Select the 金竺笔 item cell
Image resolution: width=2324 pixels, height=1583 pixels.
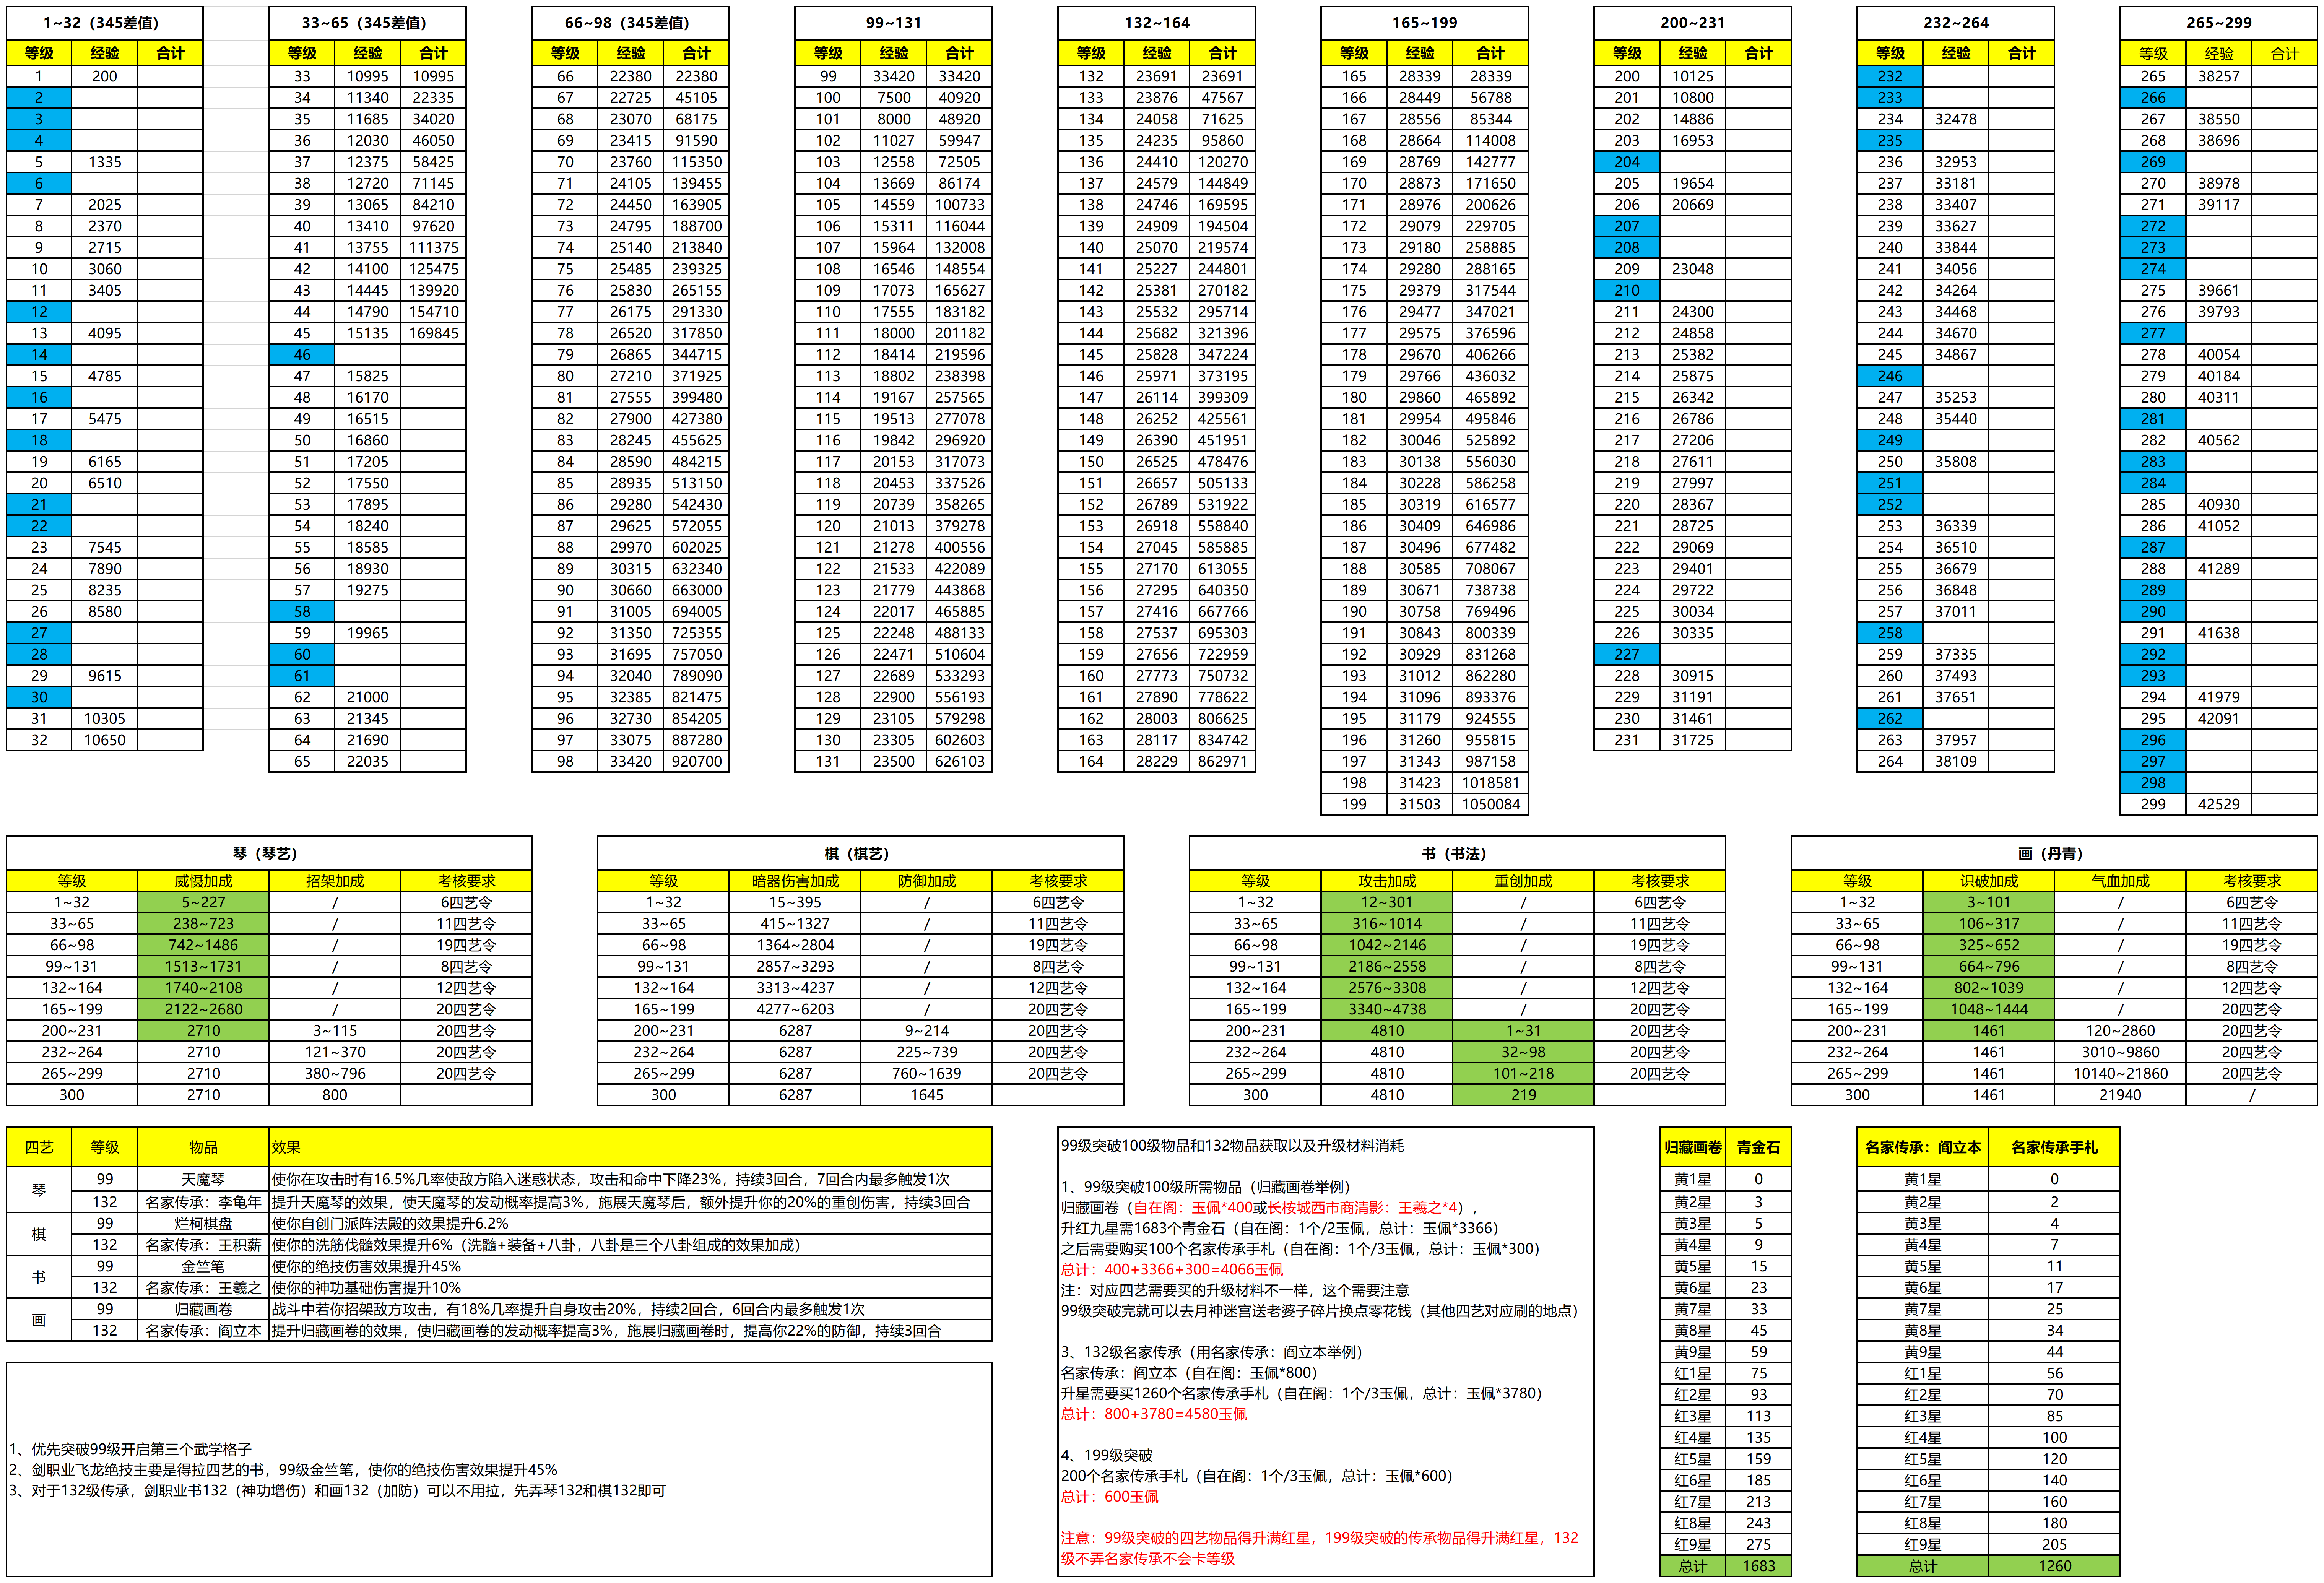[203, 1266]
